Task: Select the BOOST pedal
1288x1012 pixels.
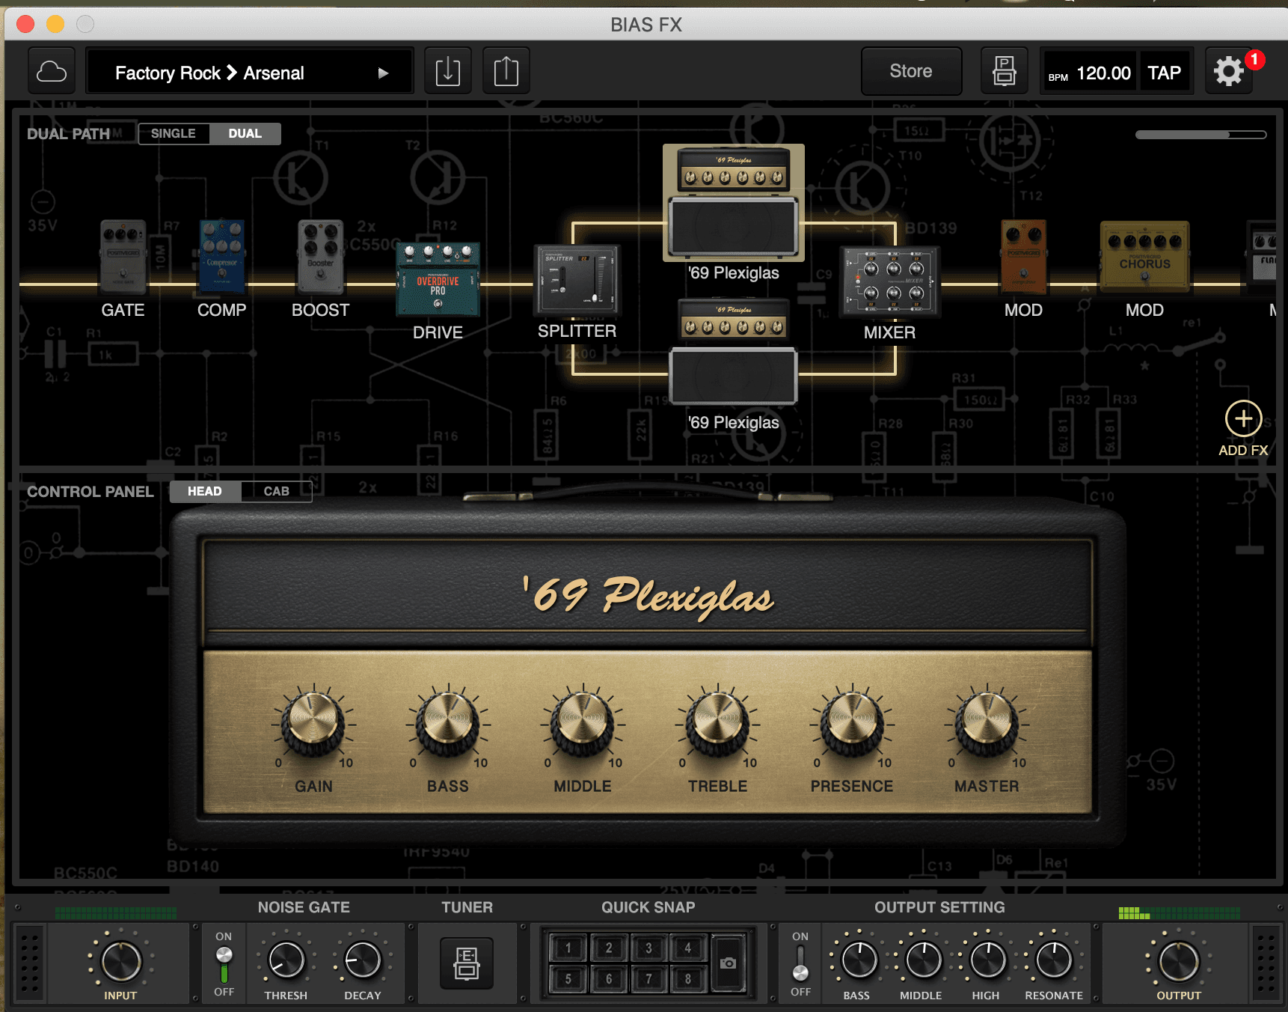Action: (x=320, y=257)
